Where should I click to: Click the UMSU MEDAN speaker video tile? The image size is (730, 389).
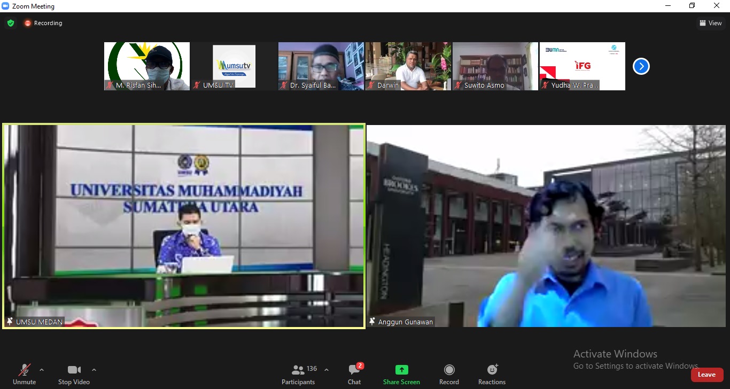pos(184,226)
